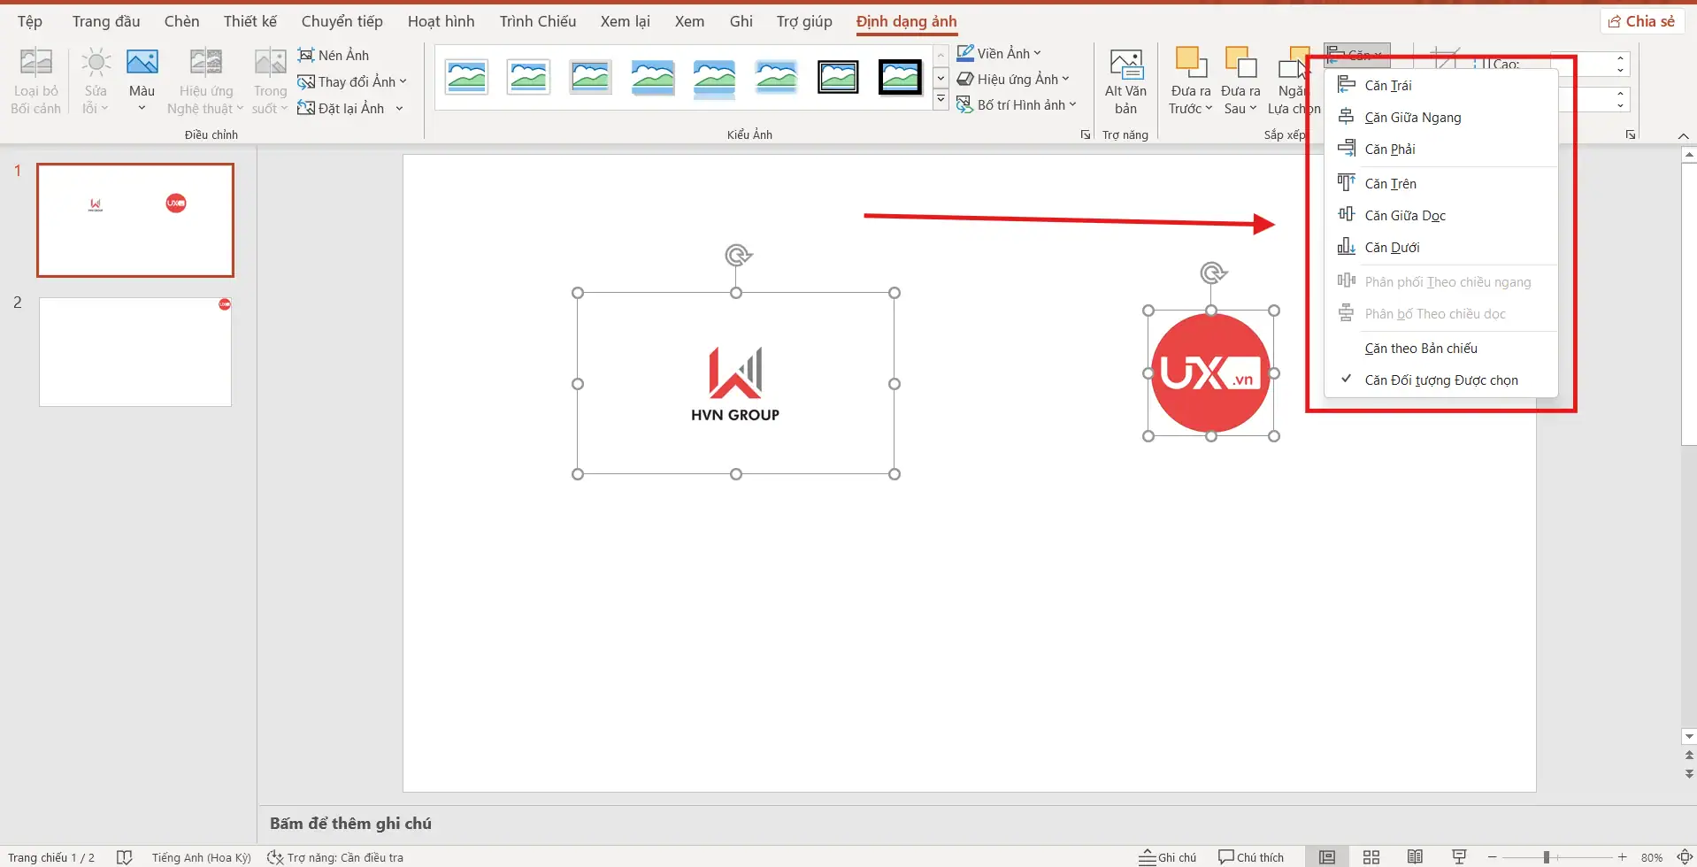Open the Đặt lại Ảnh dropdown arrow
This screenshot has width=1697, height=867.
click(400, 108)
